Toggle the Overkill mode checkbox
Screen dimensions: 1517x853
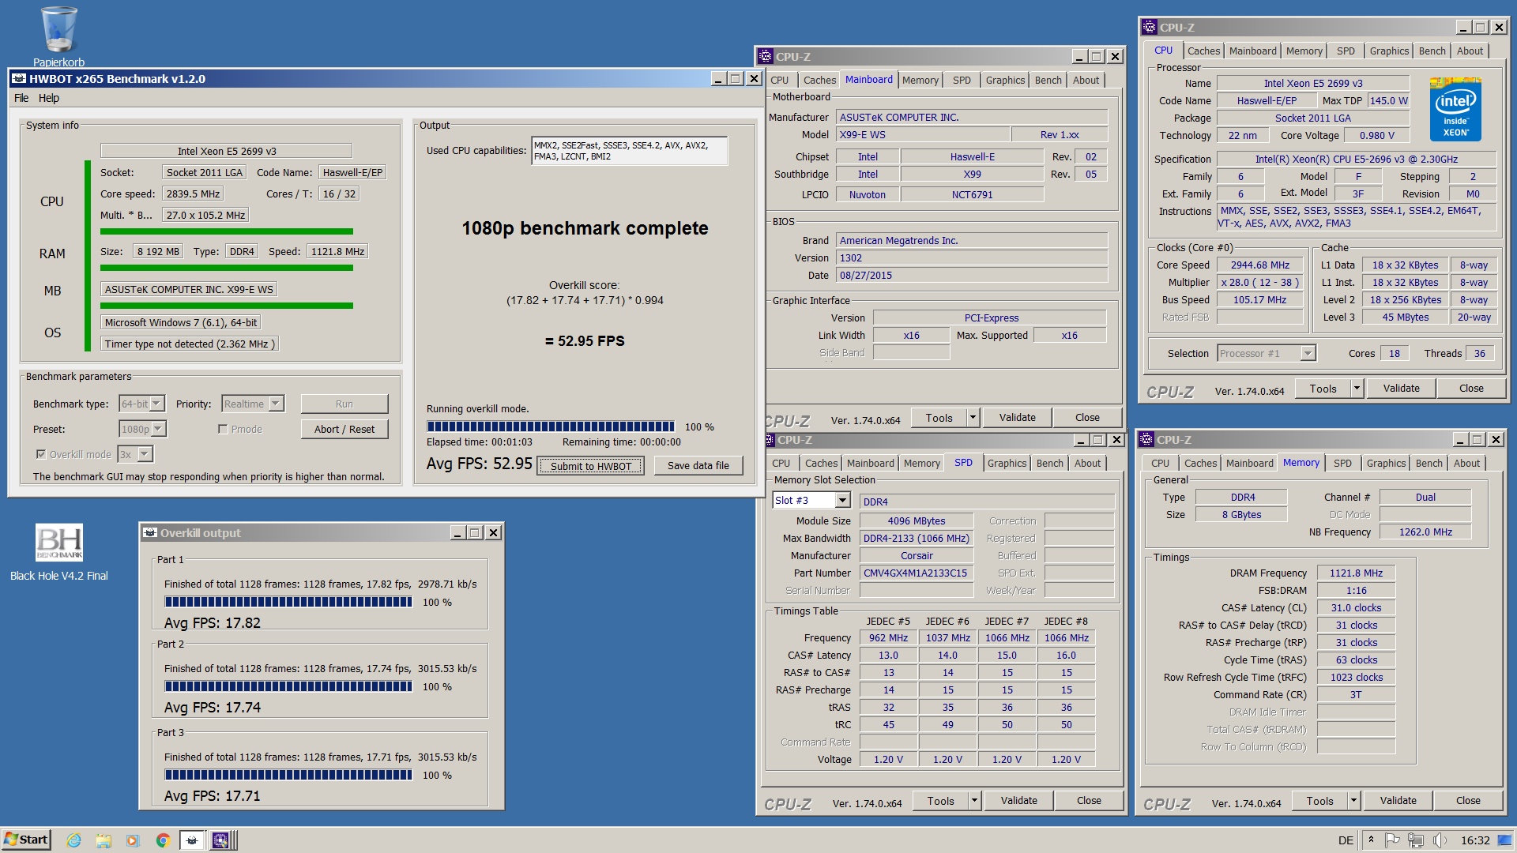click(x=41, y=454)
